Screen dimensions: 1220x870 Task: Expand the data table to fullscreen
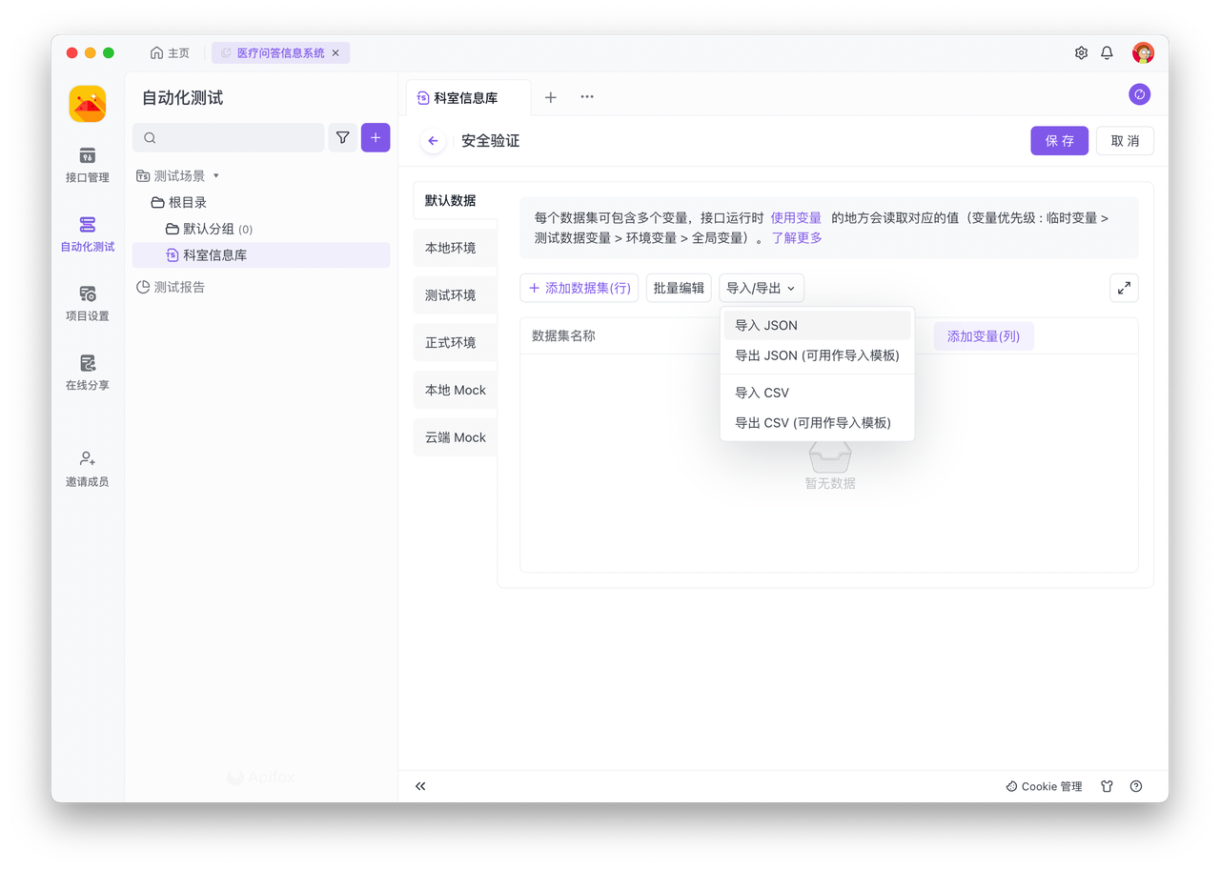pyautogui.click(x=1124, y=288)
